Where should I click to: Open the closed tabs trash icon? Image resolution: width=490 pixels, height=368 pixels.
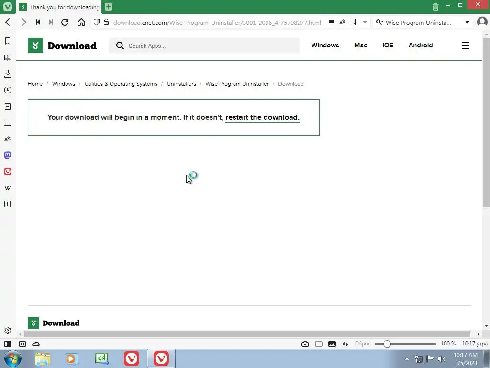(435, 7)
